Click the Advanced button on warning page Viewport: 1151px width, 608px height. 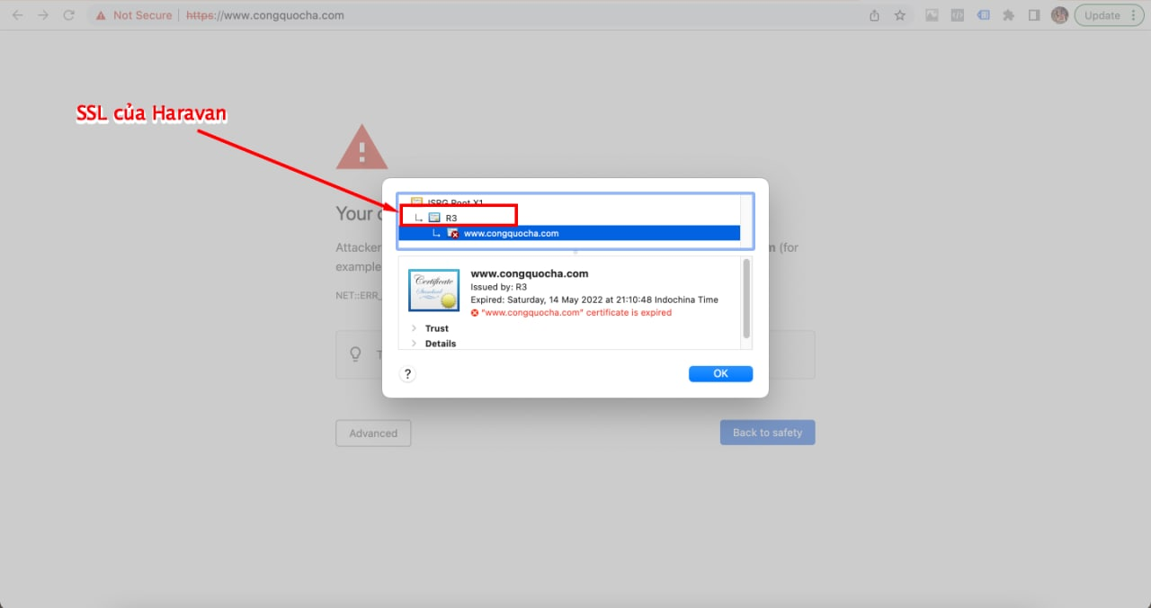(x=373, y=433)
